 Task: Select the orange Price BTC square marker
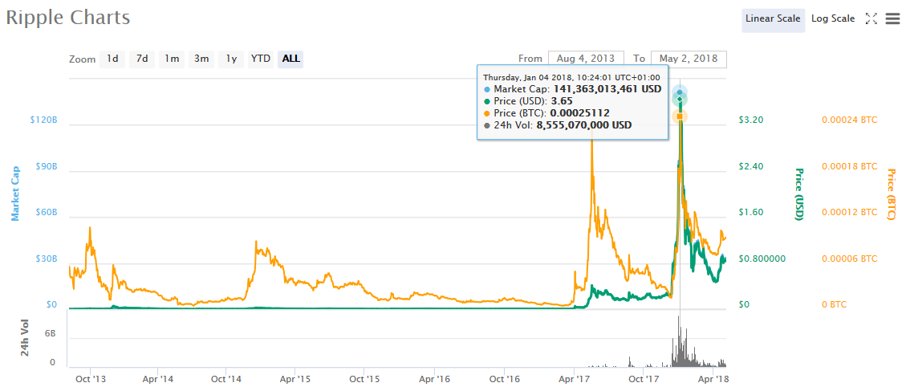point(680,116)
